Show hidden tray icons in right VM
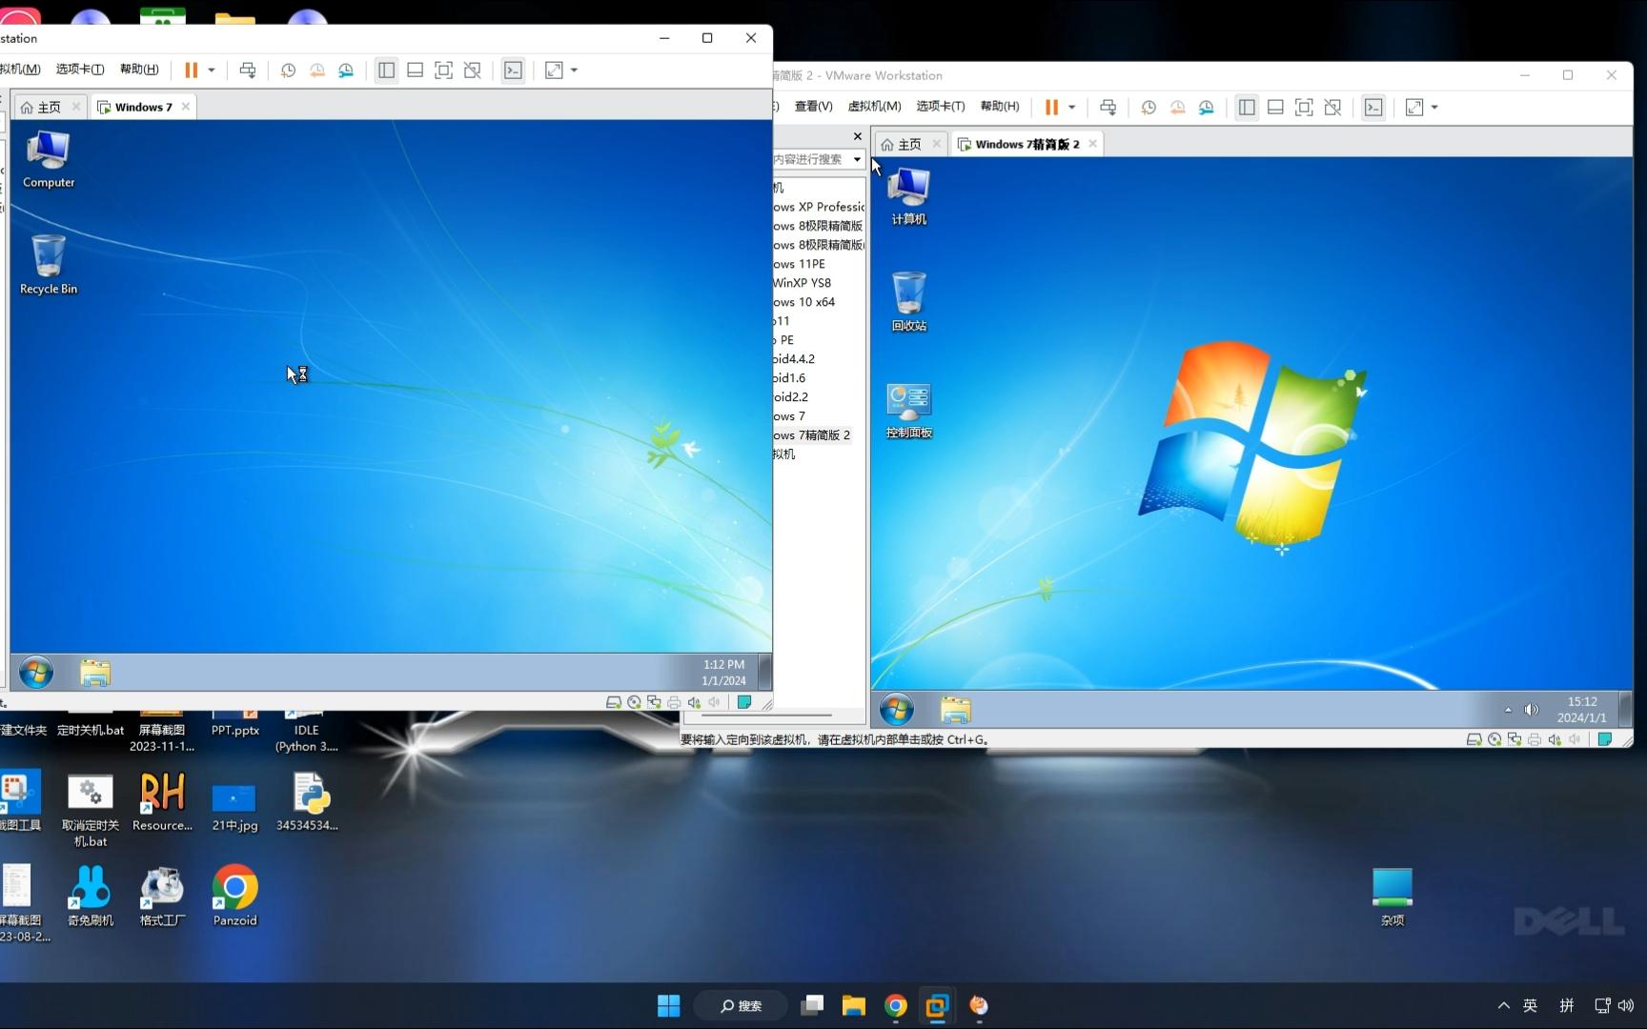The height and width of the screenshot is (1029, 1647). tap(1508, 710)
